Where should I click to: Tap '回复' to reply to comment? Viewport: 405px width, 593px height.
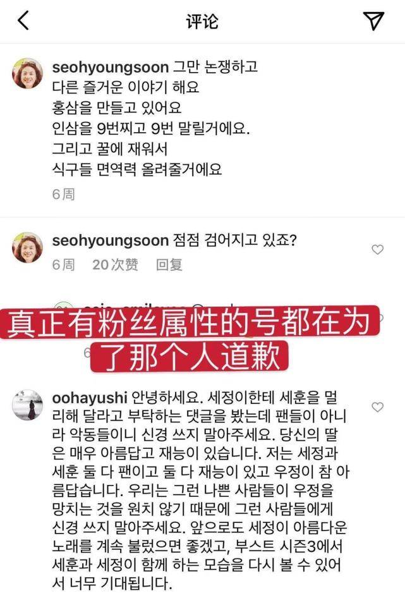point(169,265)
